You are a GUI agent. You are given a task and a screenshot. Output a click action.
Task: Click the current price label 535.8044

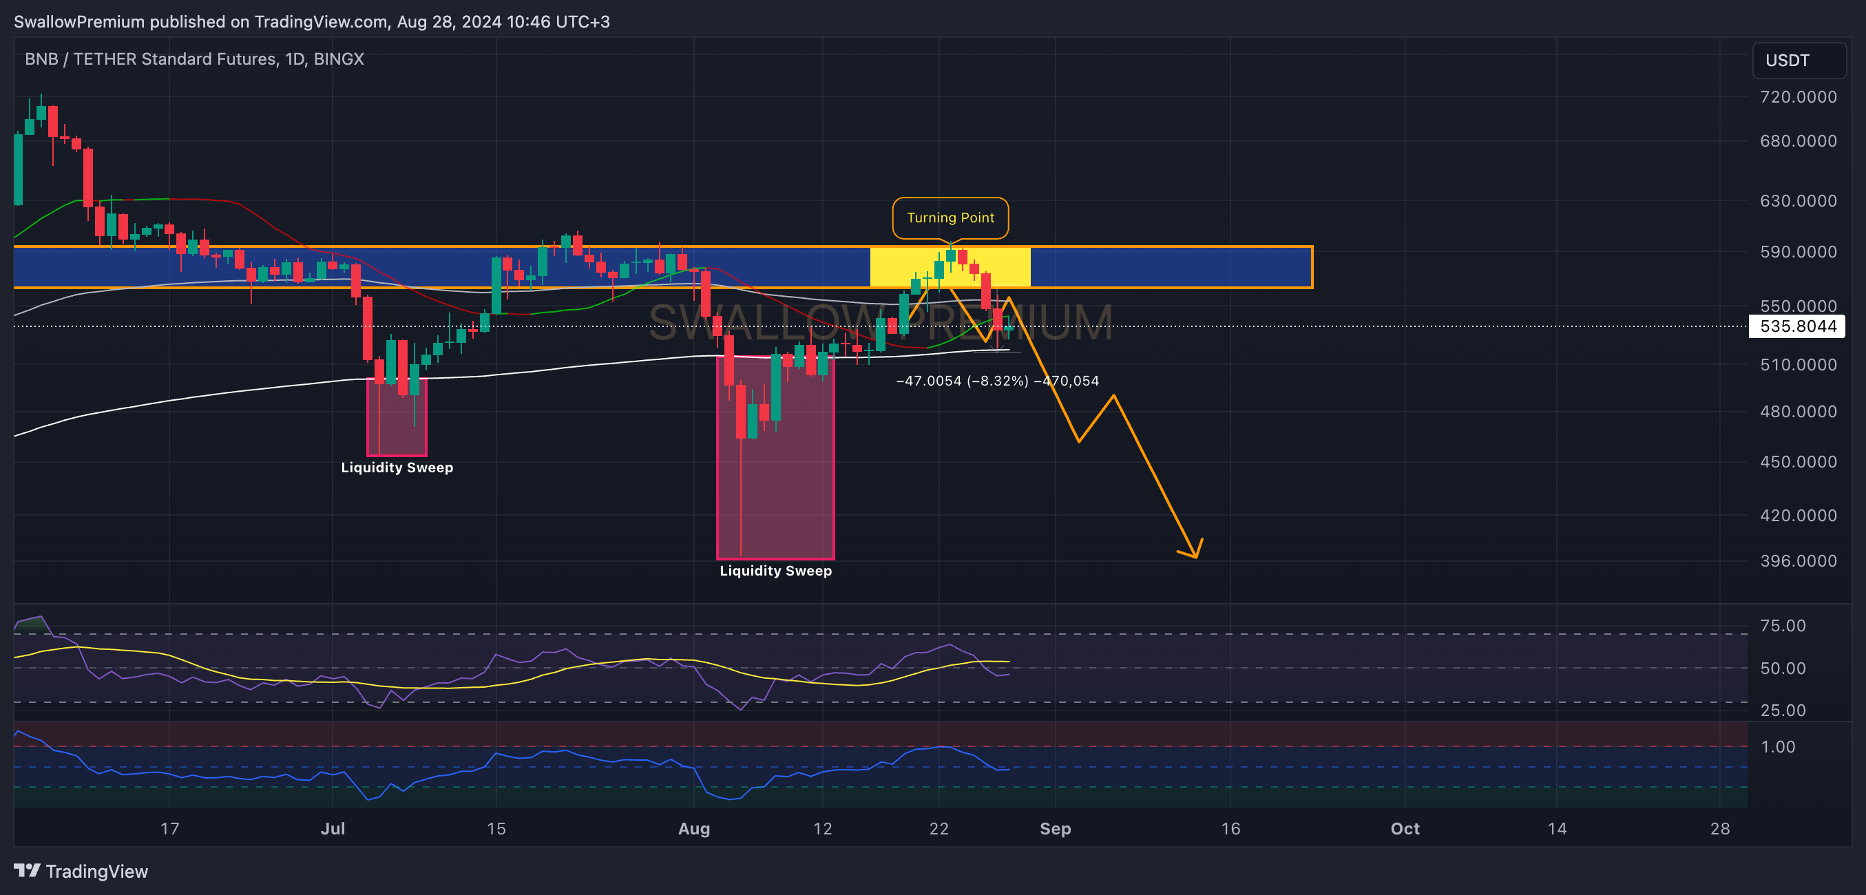pos(1798,326)
